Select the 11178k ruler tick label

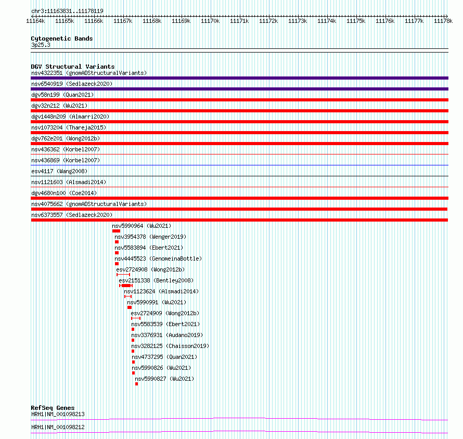[x=443, y=21]
